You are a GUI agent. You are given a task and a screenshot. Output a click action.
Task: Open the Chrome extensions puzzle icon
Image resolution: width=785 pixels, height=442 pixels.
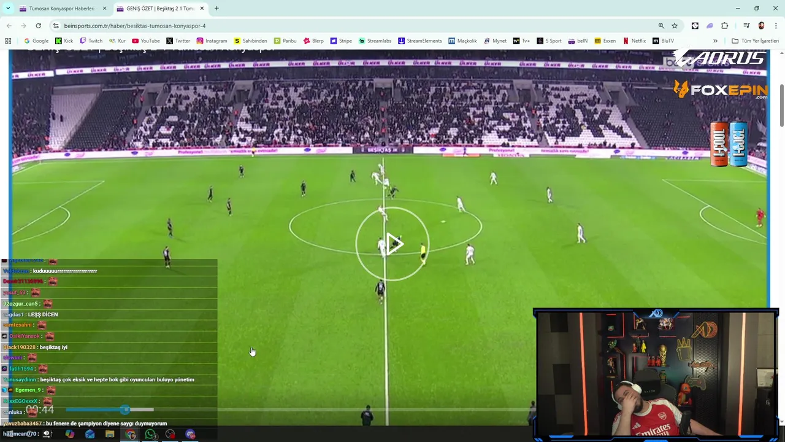tap(724, 26)
